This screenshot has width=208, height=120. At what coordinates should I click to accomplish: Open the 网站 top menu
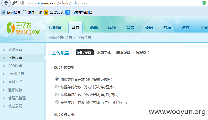[x=167, y=27]
